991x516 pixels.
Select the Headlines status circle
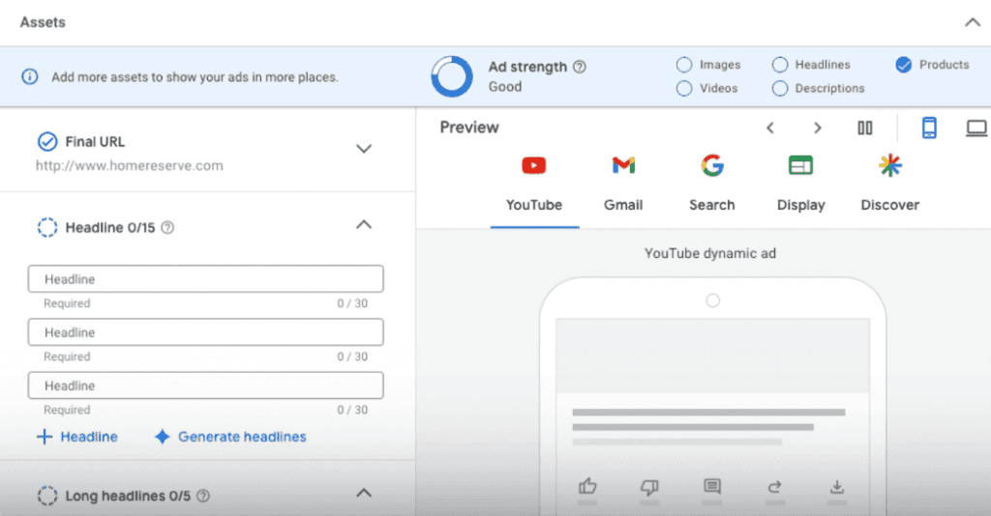point(780,65)
